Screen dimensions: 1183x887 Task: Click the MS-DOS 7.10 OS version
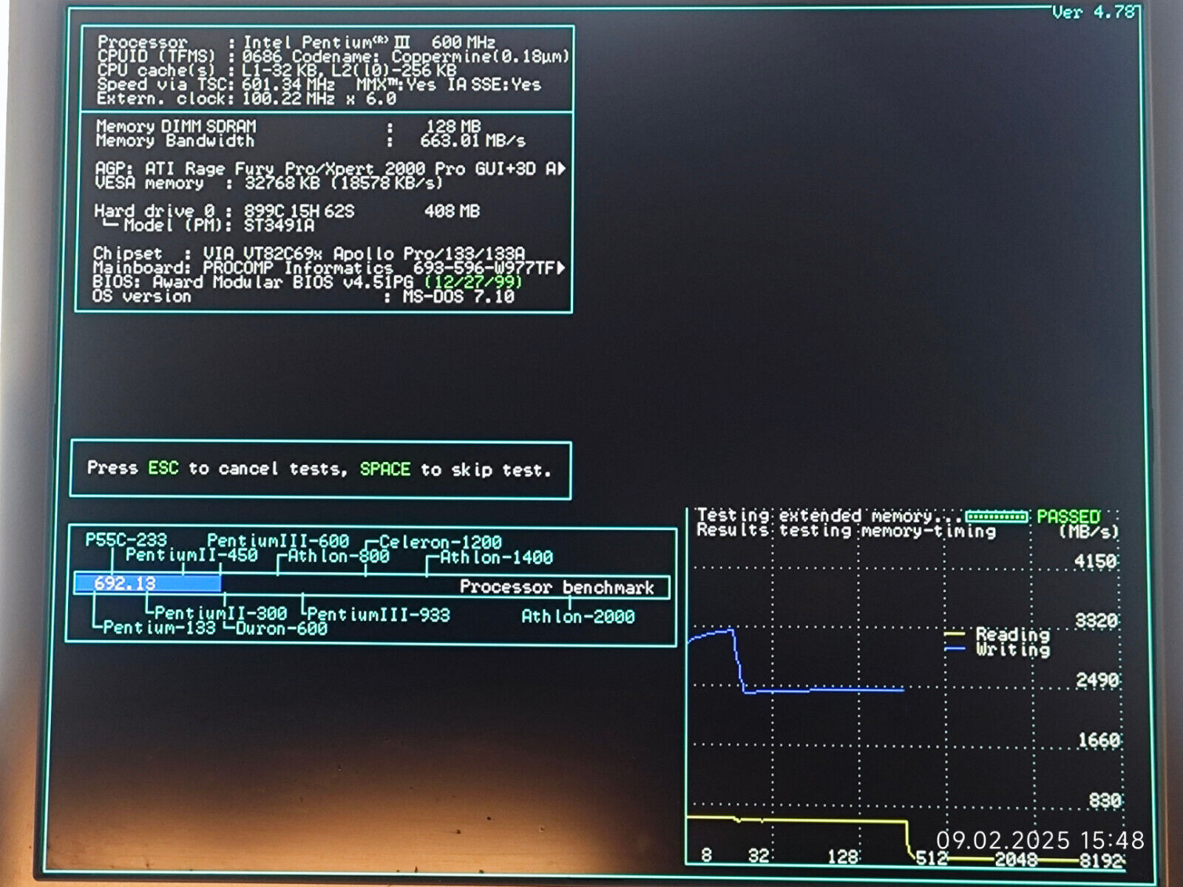(x=458, y=296)
